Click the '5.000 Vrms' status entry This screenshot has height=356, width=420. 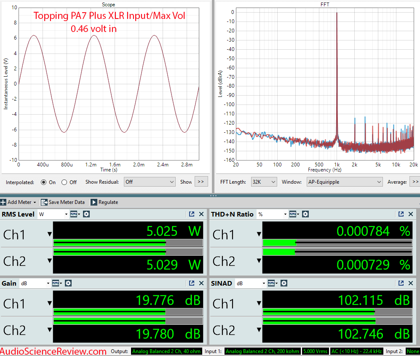(x=315, y=351)
